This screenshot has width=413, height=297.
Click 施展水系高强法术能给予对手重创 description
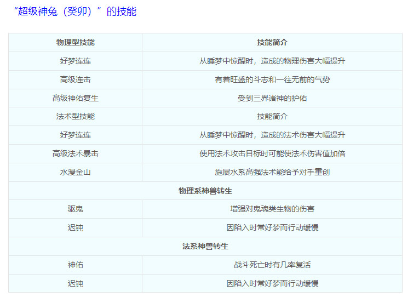pyautogui.click(x=272, y=172)
